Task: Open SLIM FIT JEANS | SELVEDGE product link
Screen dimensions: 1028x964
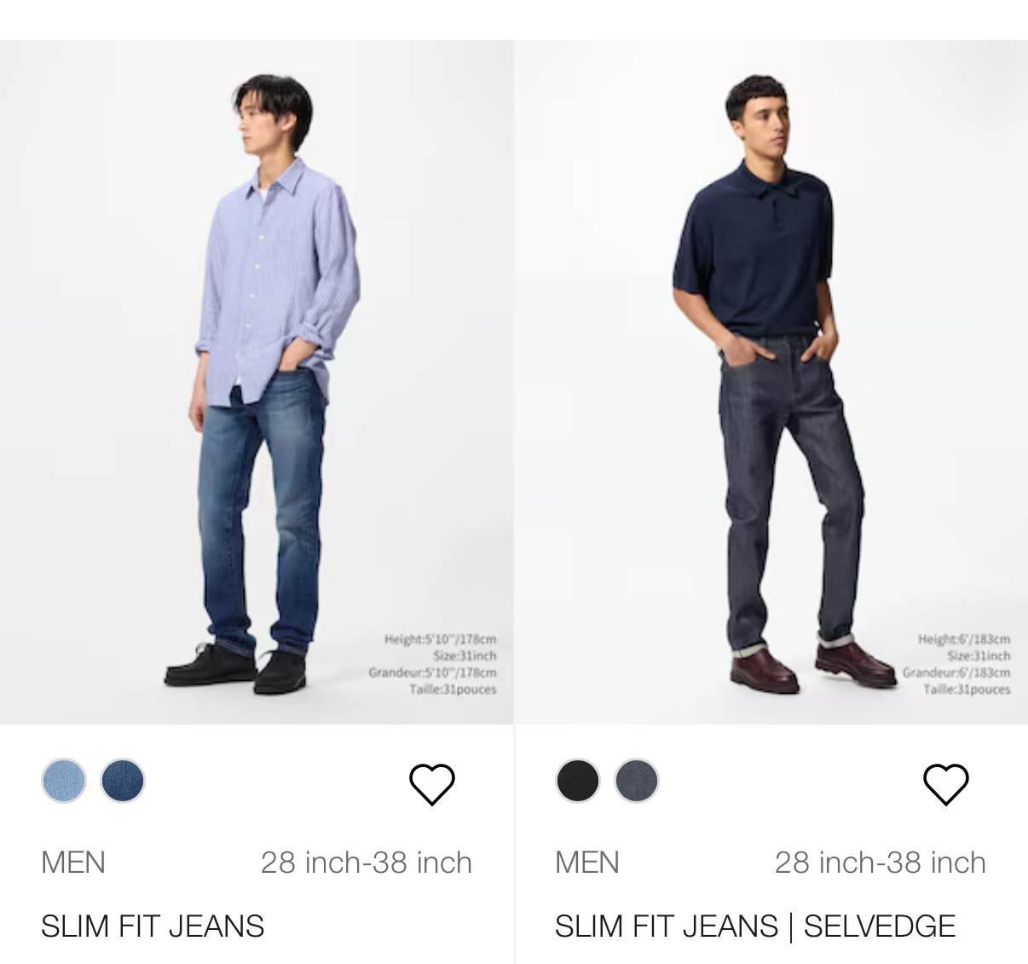Action: [755, 926]
